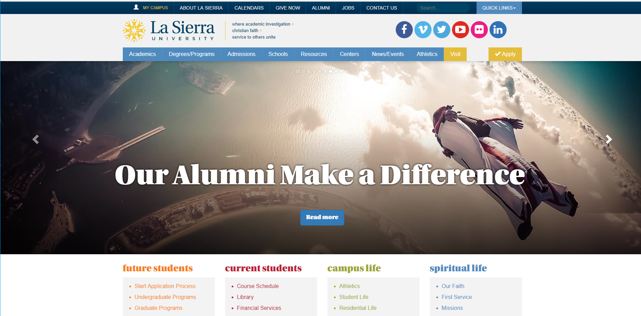Open the Athletics navigation tab
641x316 pixels.
pos(427,54)
